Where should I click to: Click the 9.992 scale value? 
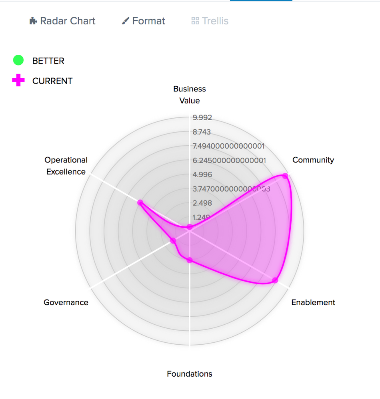tap(202, 117)
